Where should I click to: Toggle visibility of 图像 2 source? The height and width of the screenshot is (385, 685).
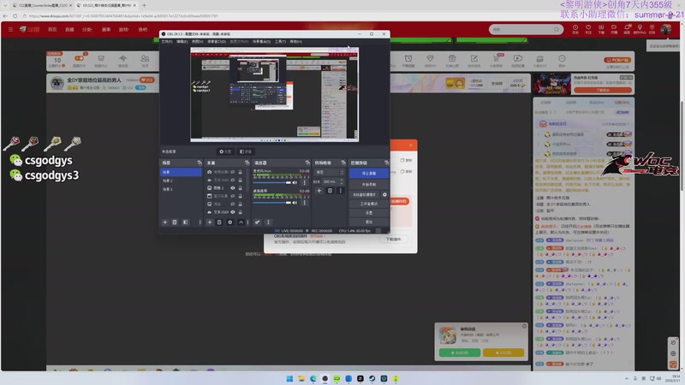click(233, 188)
